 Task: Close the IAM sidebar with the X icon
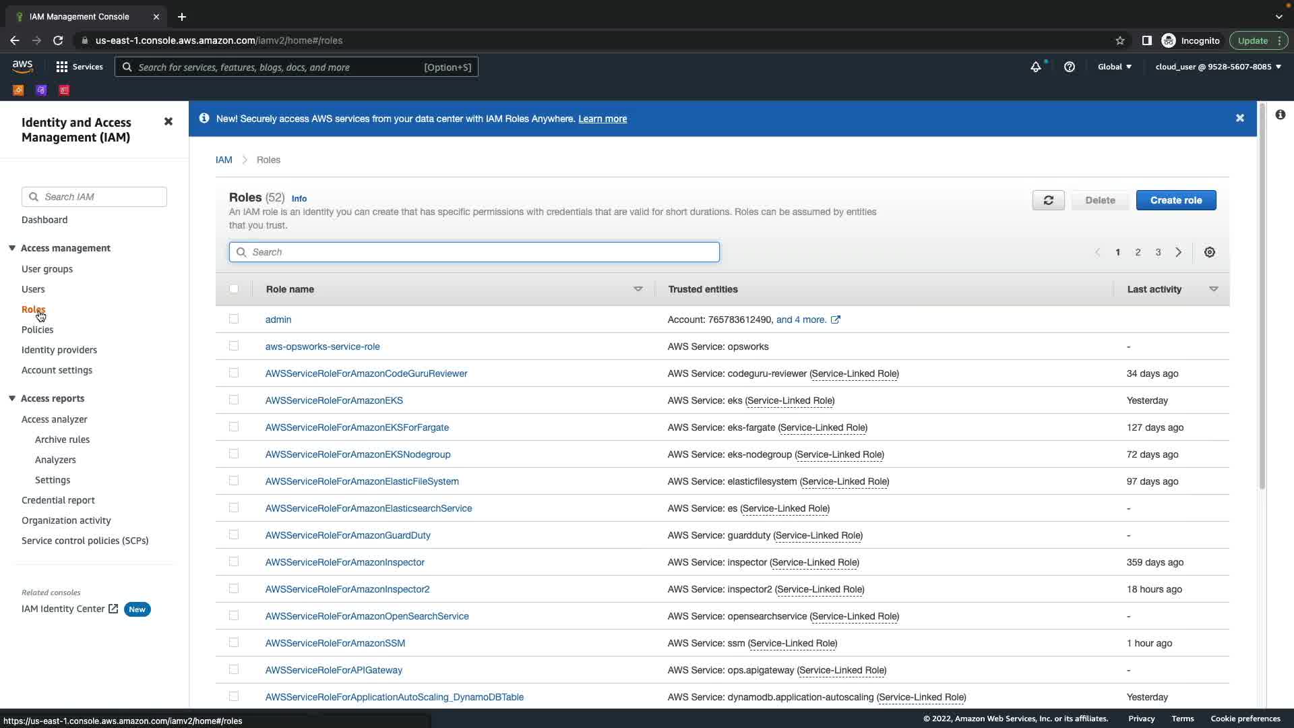click(x=168, y=122)
